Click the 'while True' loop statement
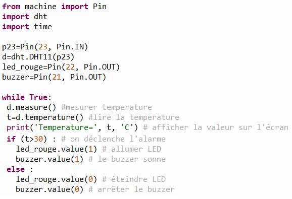 coord(27,97)
